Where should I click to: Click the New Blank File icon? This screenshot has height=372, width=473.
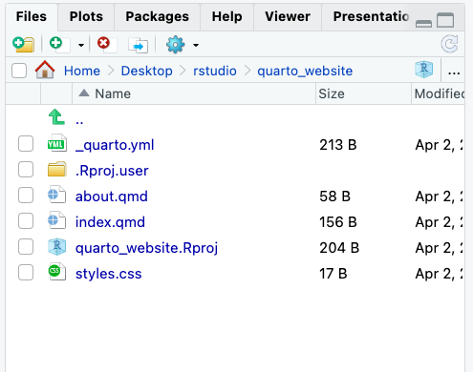tap(59, 44)
